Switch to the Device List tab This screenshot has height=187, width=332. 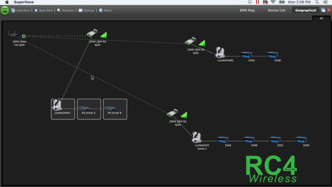point(276,10)
